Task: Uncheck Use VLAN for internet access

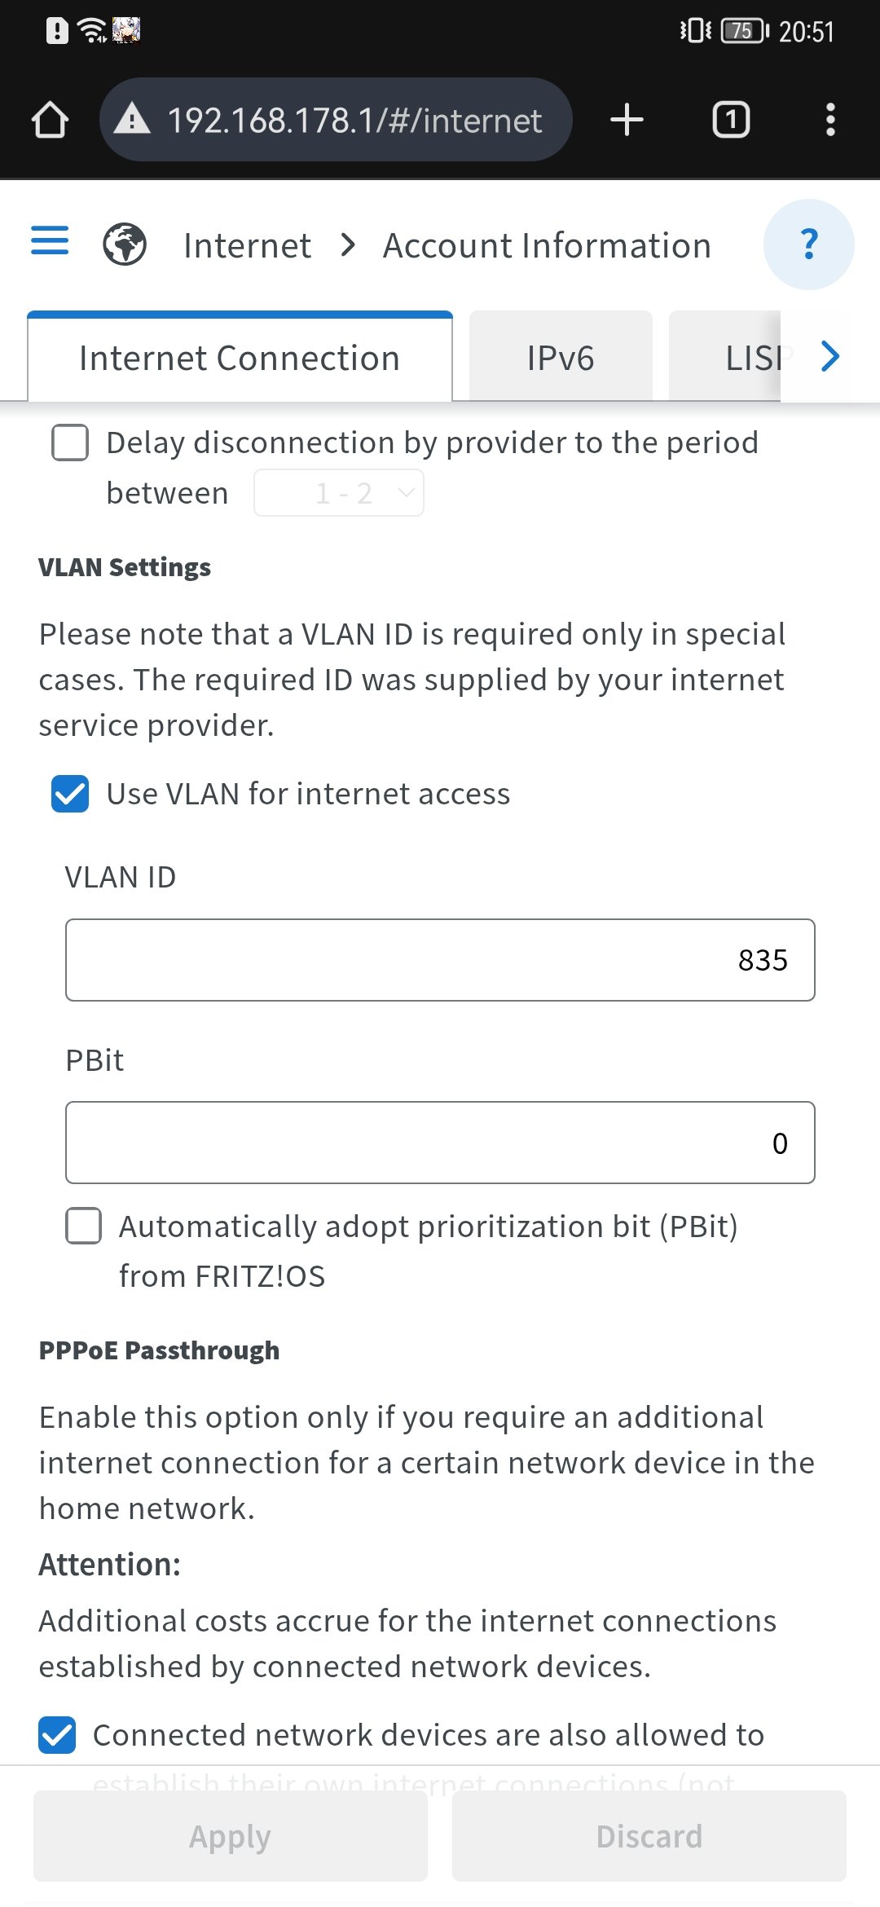Action: 70,794
